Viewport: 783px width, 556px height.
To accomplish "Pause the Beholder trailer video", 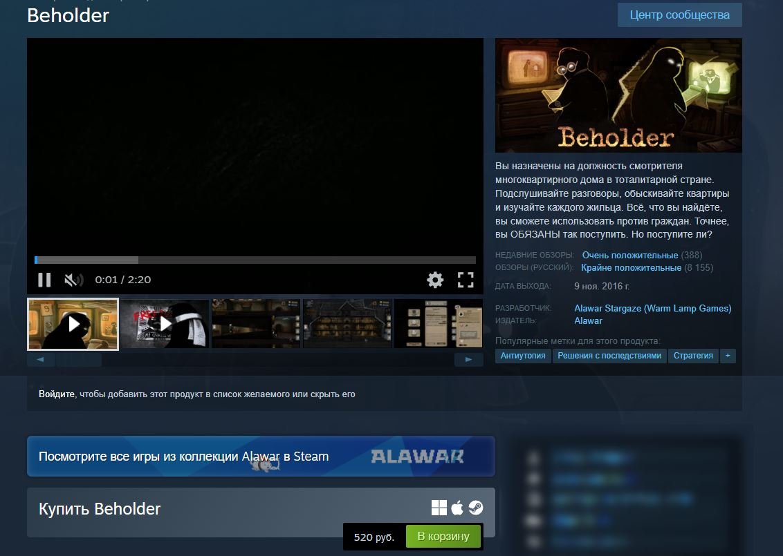I will 44,280.
